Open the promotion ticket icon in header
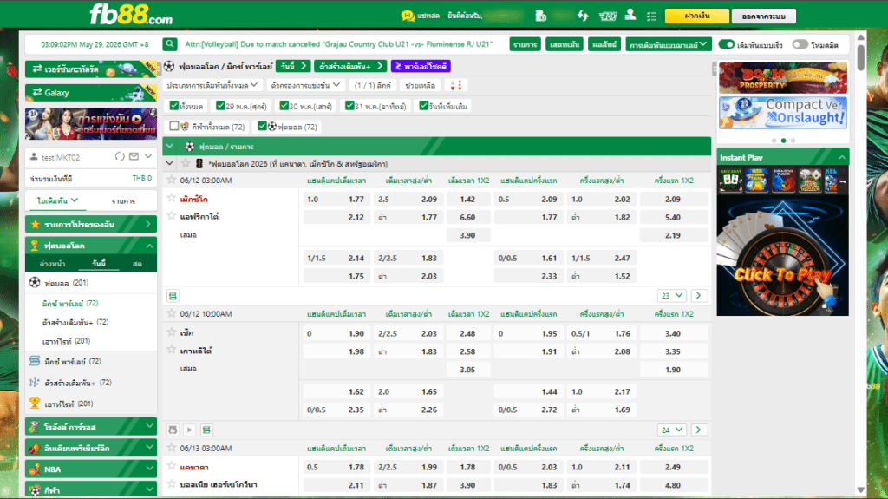 (x=608, y=16)
